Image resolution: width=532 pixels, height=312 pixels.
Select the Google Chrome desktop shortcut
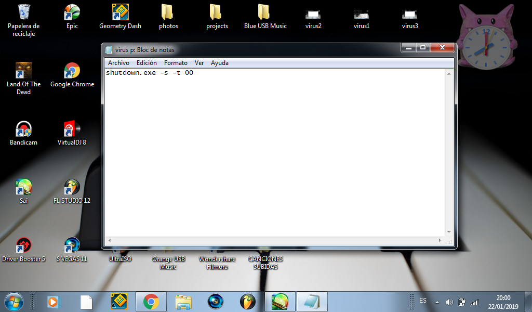(72, 75)
